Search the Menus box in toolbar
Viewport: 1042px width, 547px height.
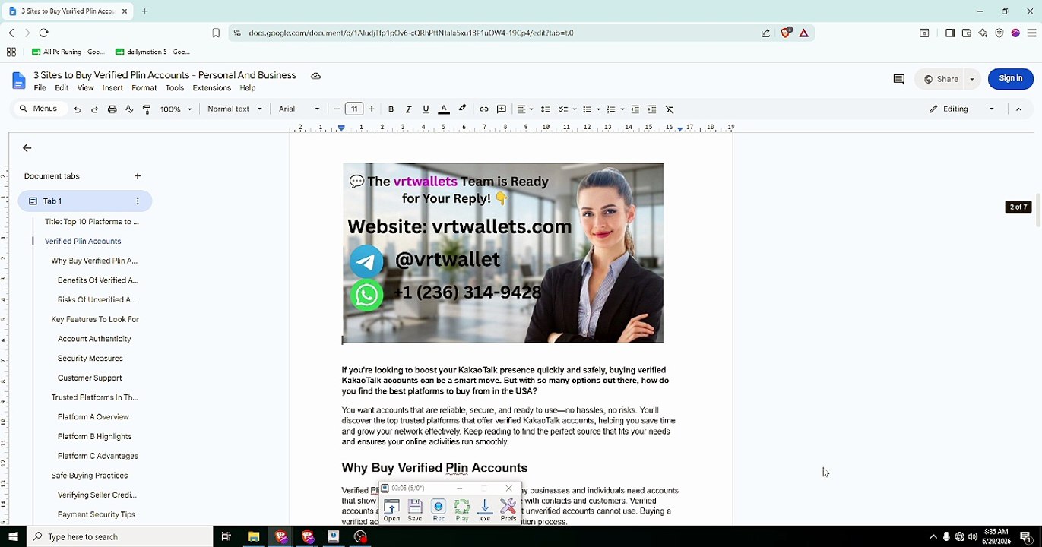(x=38, y=109)
